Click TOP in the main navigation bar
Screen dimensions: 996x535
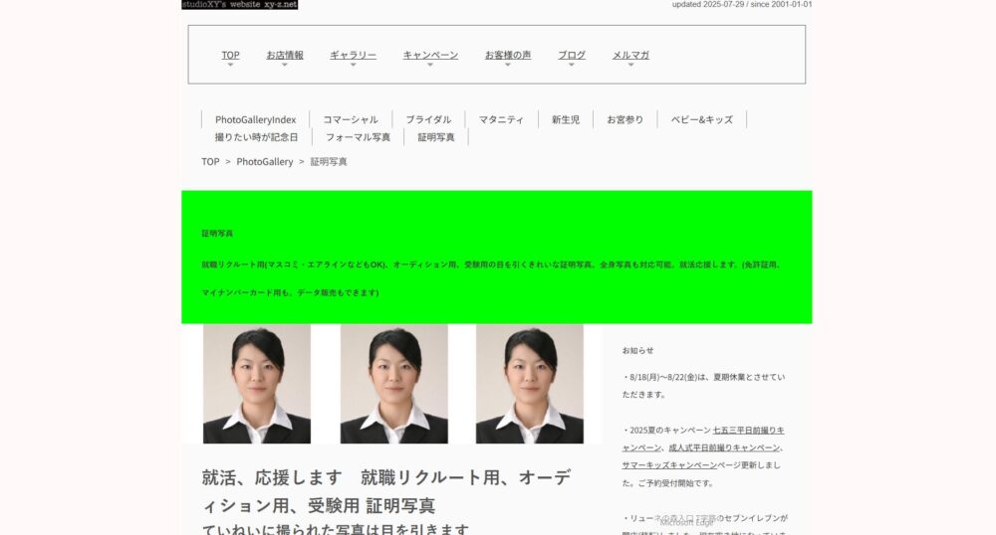coord(230,56)
